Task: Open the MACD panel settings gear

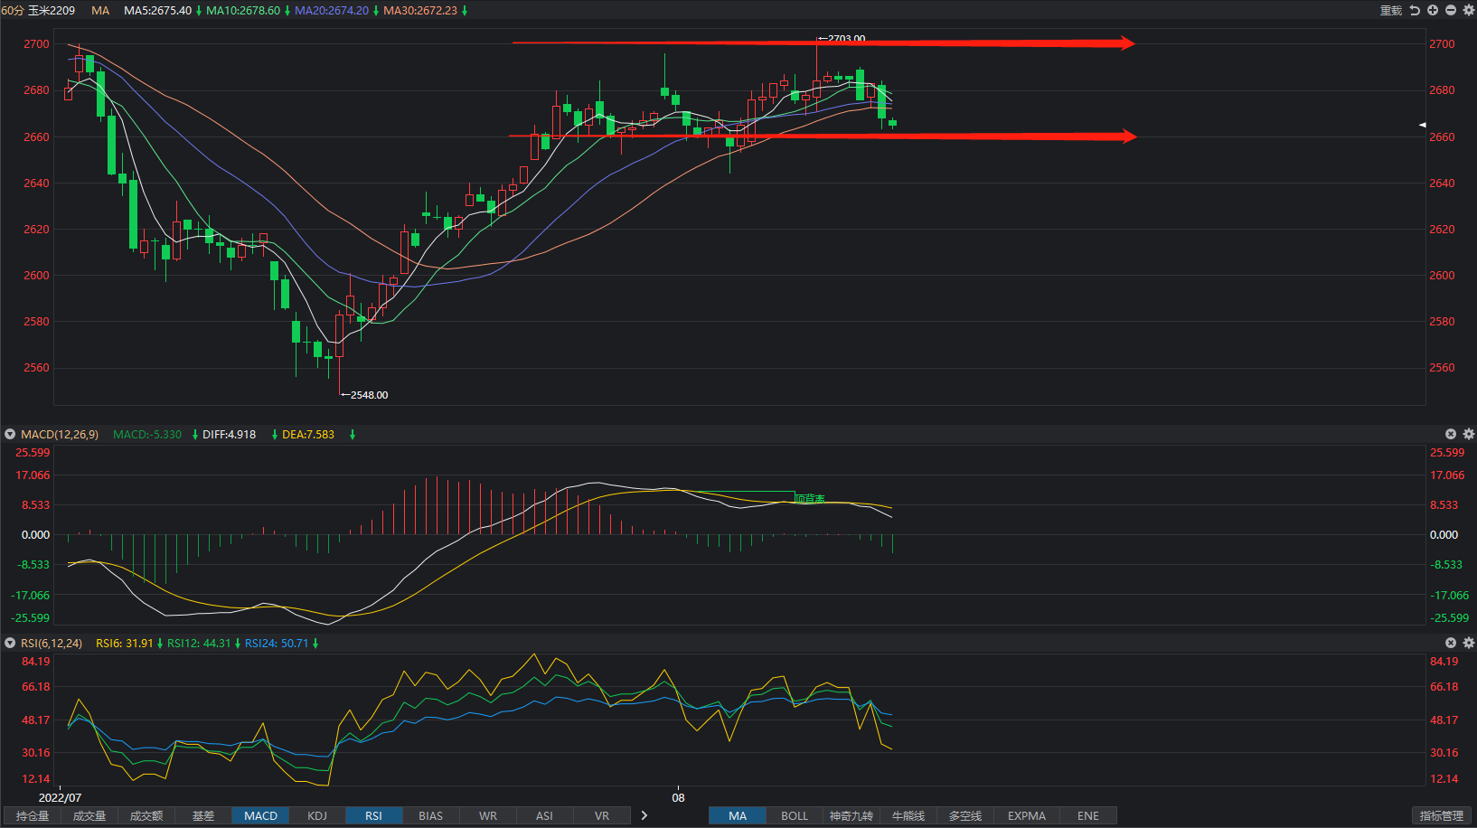Action: point(1468,434)
